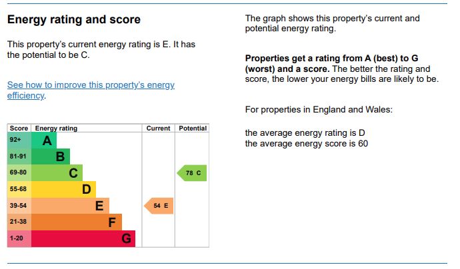Click the Current column header
The height and width of the screenshot is (269, 460).
point(159,128)
